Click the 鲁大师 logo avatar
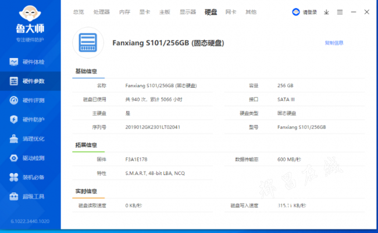Image resolution: width=378 pixels, height=233 pixels. click(x=30, y=13)
